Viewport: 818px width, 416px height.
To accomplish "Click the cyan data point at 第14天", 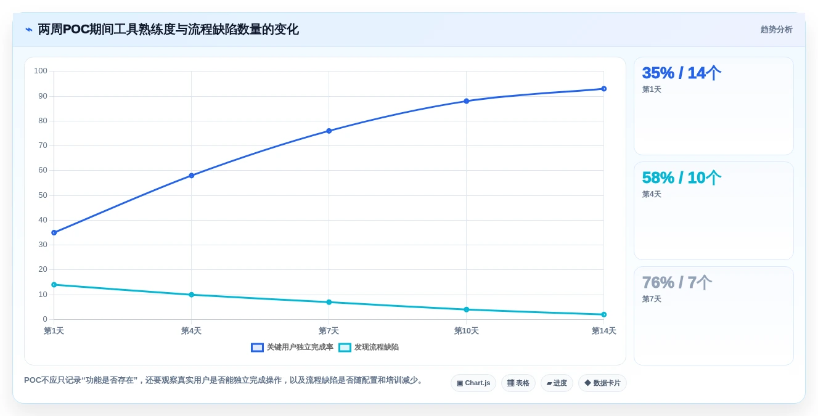I will click(604, 314).
